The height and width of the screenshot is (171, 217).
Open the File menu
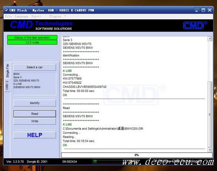pyautogui.click(x=8, y=16)
